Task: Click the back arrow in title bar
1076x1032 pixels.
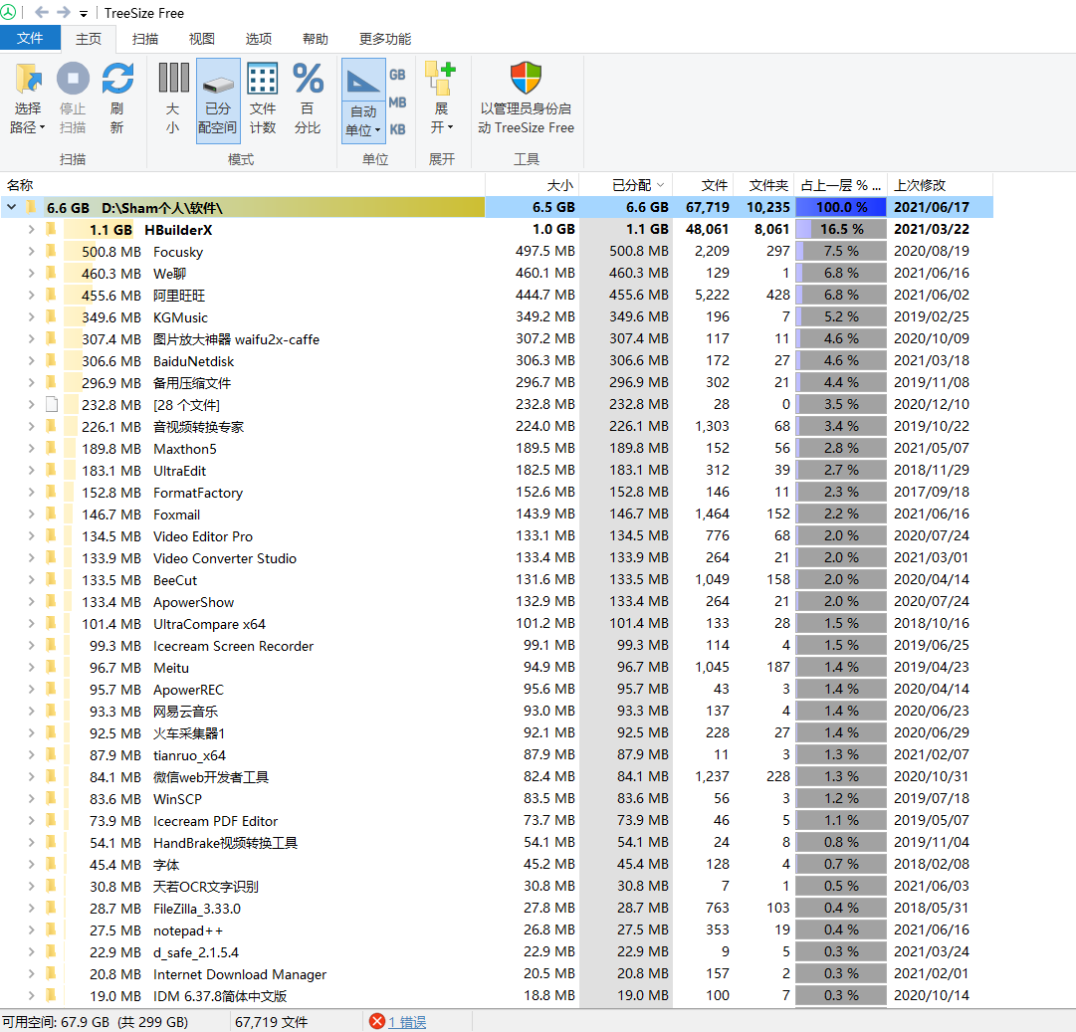Action: 41,12
